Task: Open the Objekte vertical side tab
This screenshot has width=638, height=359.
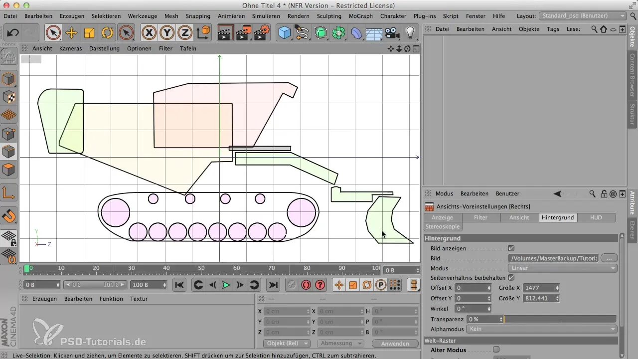Action: click(632, 36)
